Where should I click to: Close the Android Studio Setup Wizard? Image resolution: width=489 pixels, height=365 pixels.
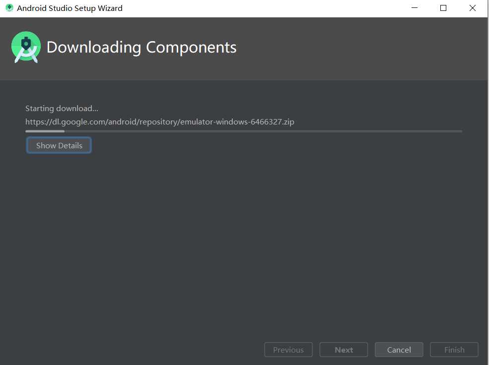pyautogui.click(x=473, y=8)
